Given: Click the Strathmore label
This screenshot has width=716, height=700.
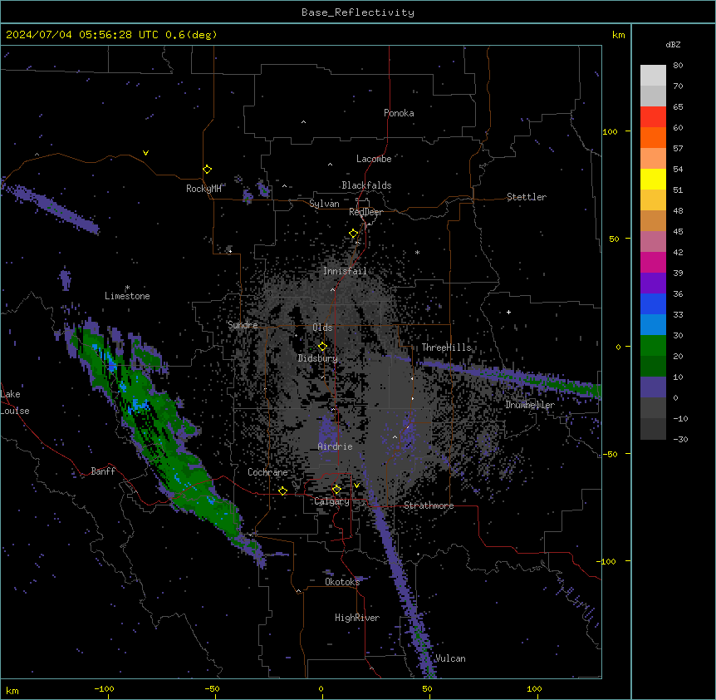Looking at the screenshot, I should [x=429, y=505].
